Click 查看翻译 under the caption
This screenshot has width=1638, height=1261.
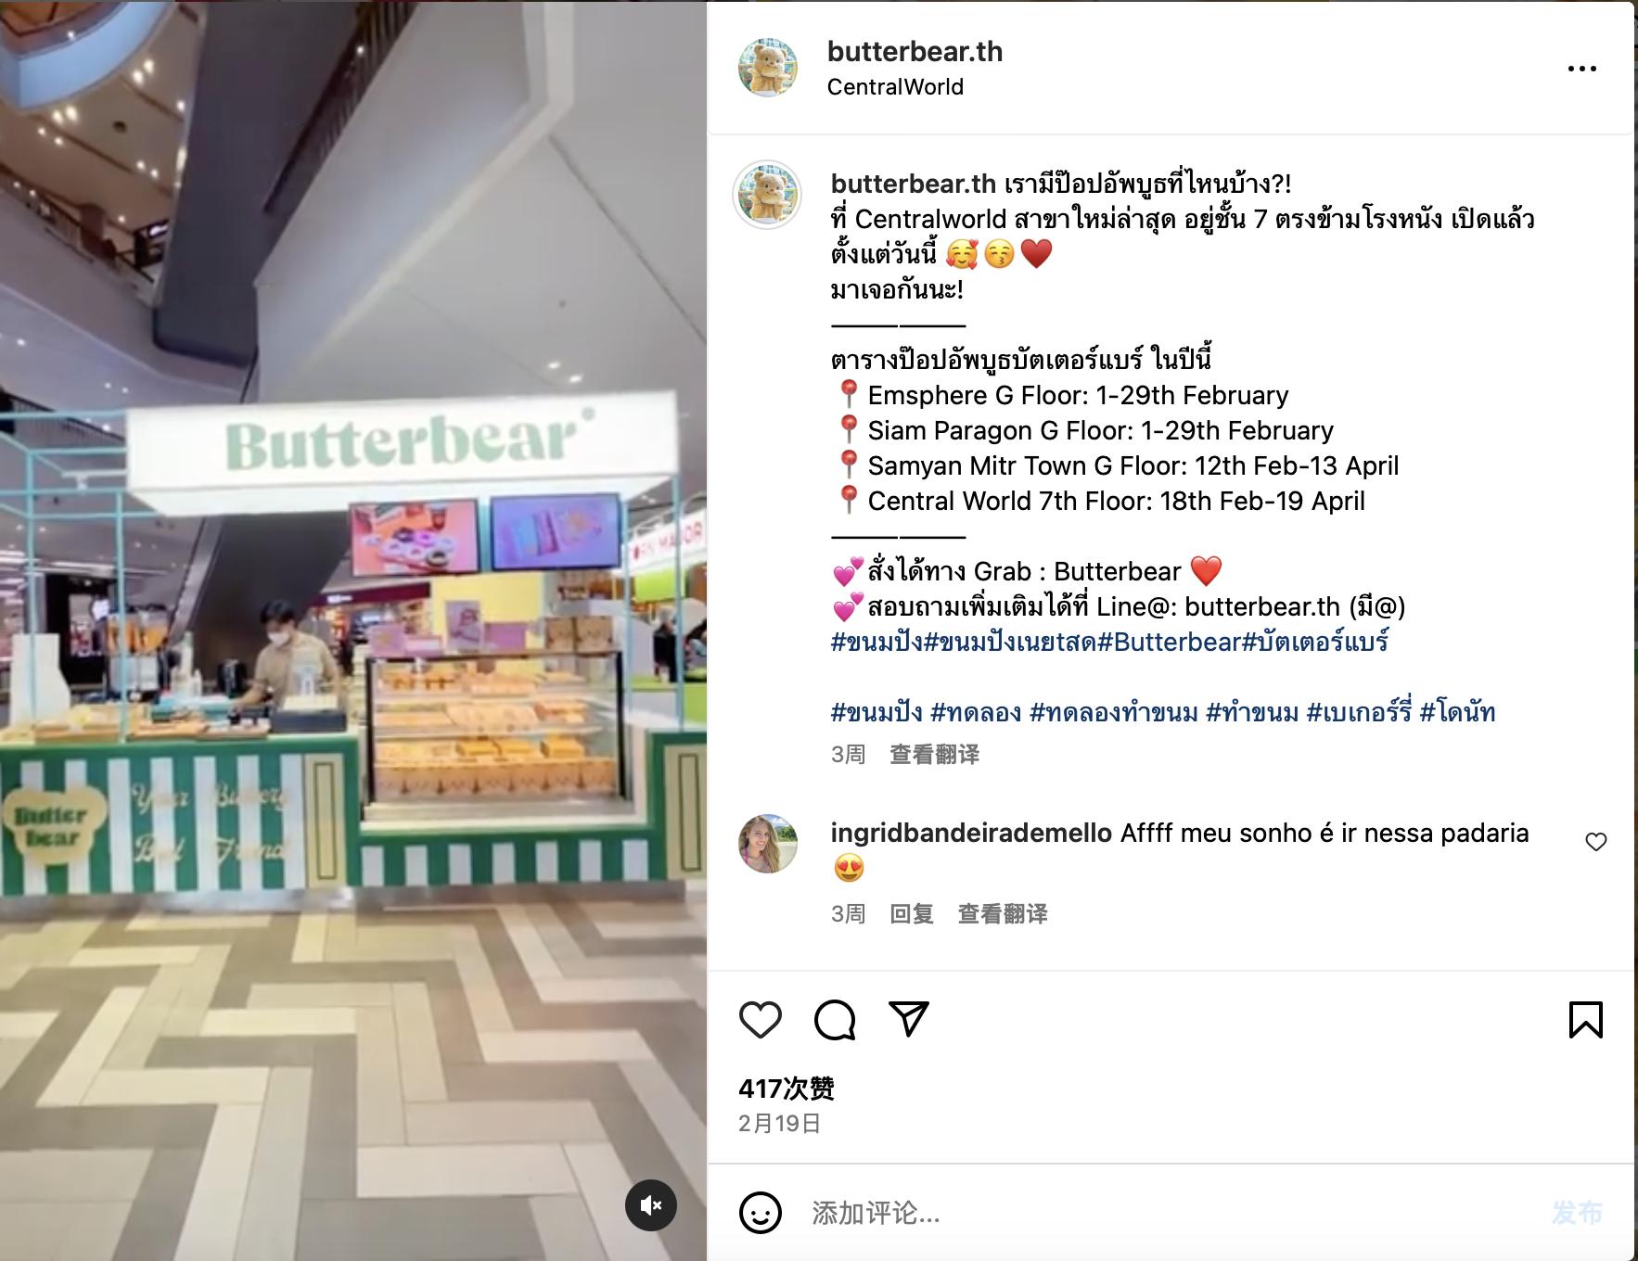(935, 755)
